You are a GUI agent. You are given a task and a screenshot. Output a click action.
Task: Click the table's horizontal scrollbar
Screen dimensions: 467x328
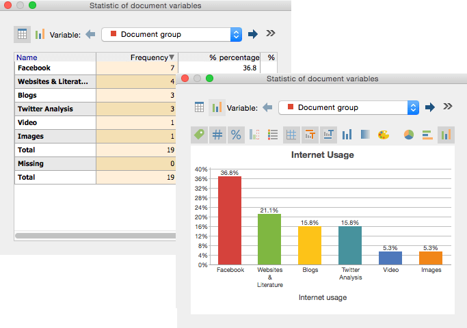click(96, 236)
